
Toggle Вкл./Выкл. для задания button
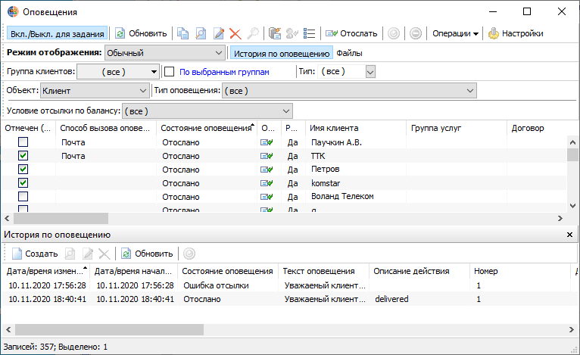coord(58,33)
